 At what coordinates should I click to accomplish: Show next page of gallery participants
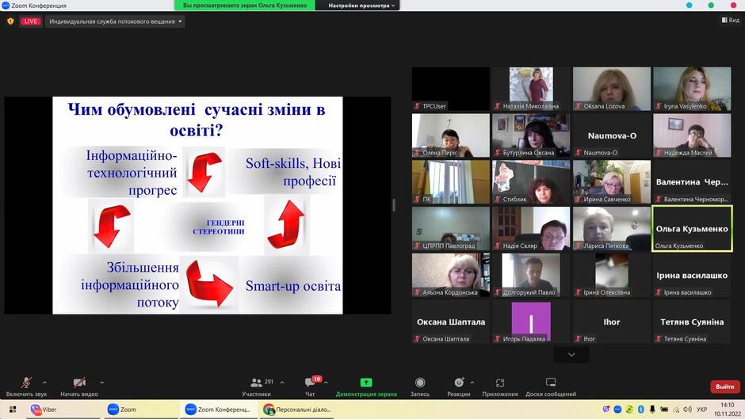click(x=571, y=355)
